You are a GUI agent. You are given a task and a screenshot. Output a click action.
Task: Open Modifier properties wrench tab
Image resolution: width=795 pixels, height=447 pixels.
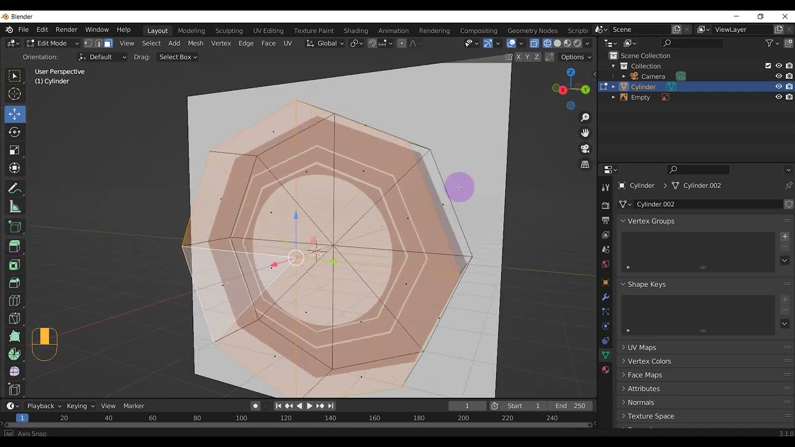tap(606, 297)
